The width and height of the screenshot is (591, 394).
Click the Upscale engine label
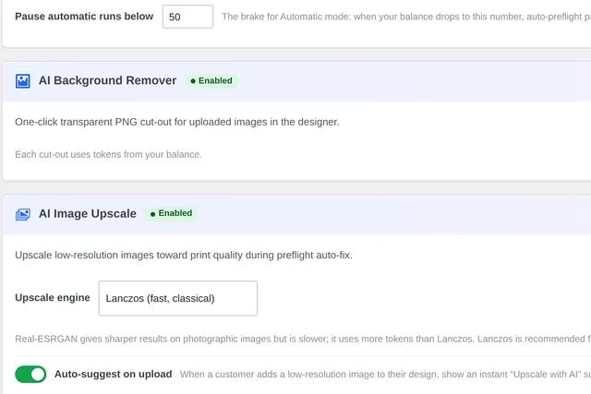pos(53,297)
